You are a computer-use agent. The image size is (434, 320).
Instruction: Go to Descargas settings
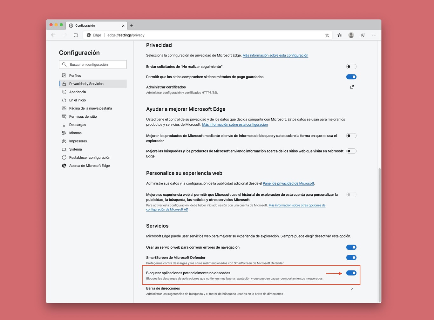[x=93, y=125]
